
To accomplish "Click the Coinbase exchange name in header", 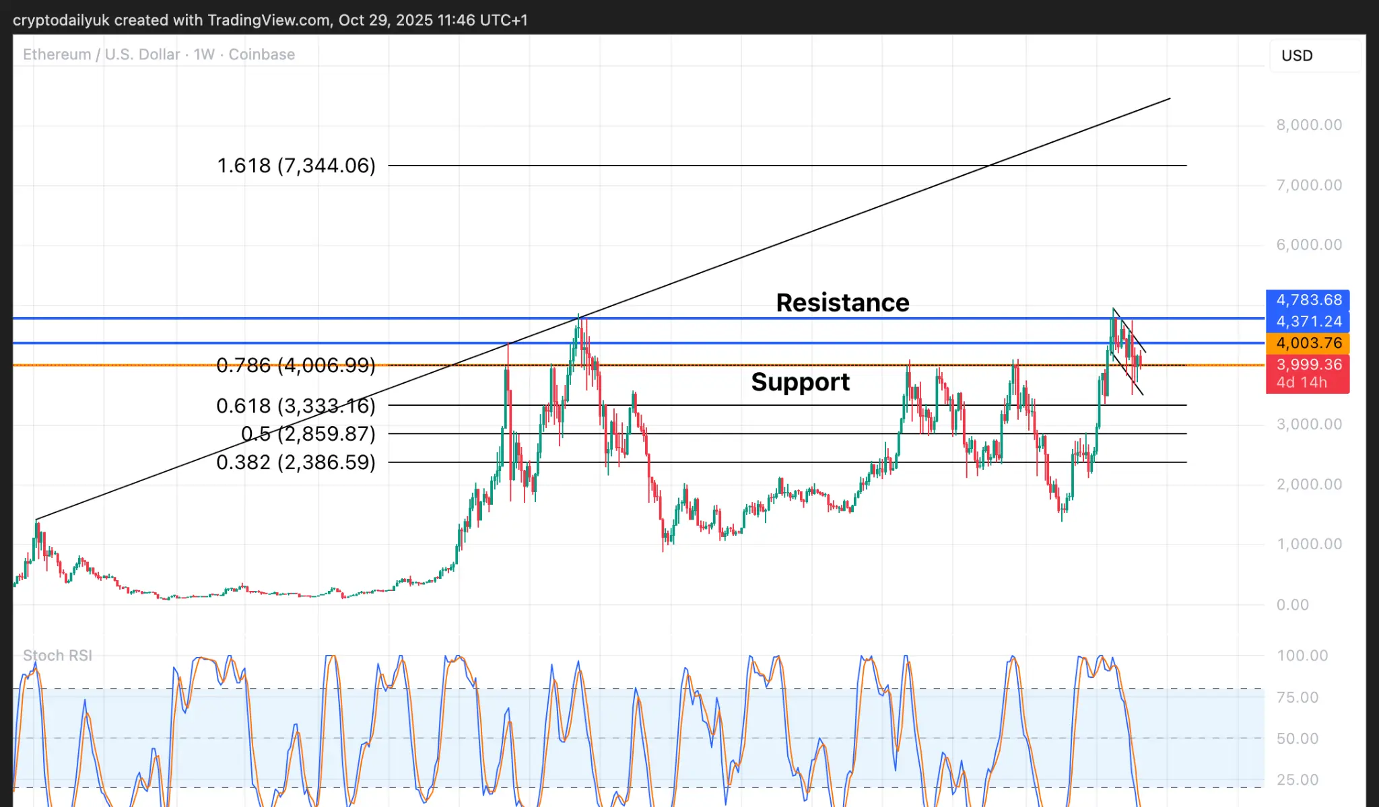I will point(261,55).
